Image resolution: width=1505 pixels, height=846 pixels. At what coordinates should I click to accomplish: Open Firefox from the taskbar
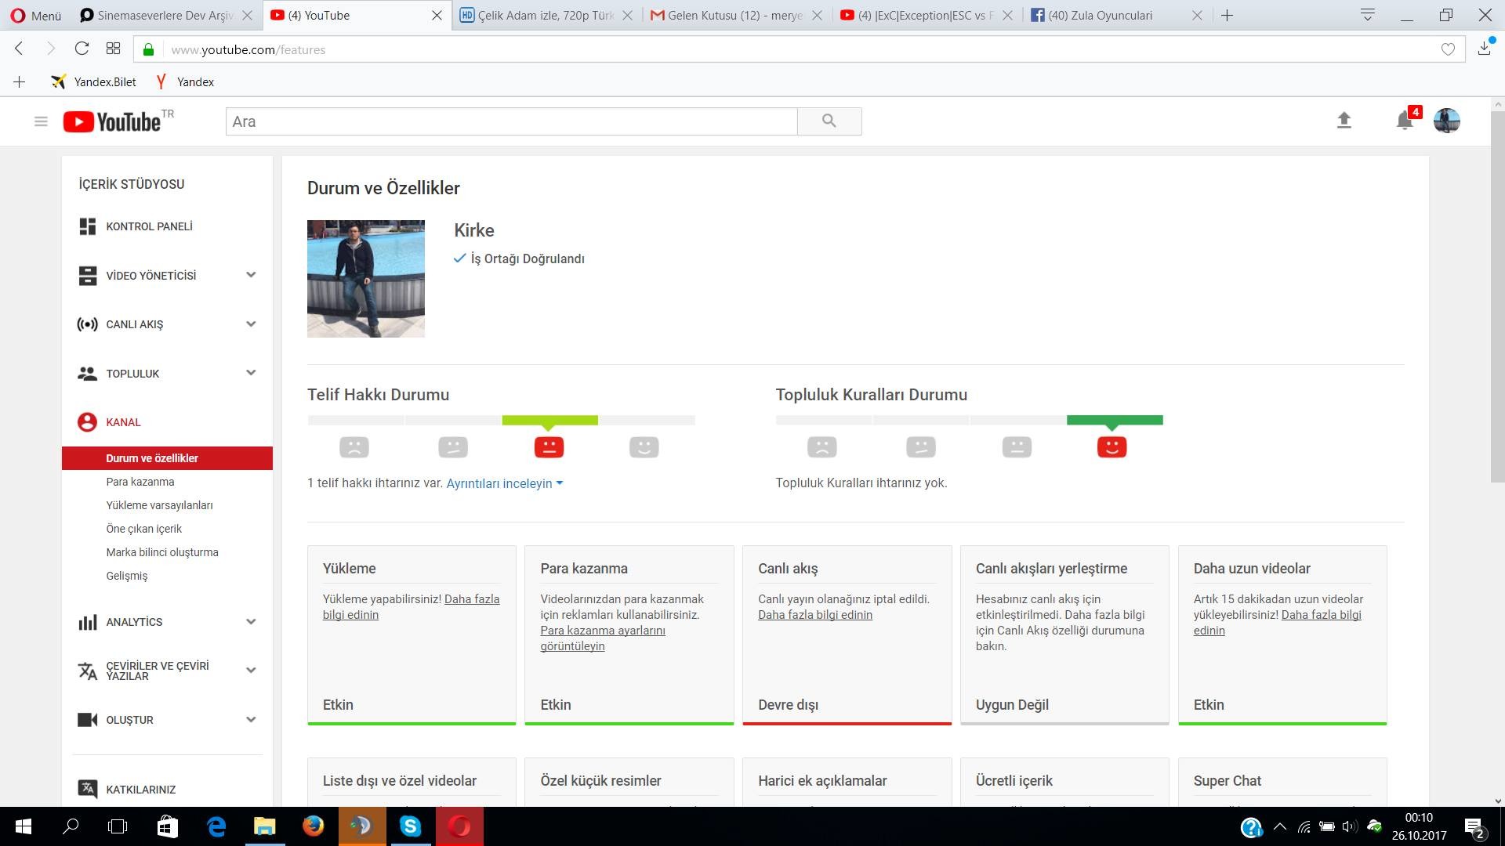point(313,826)
